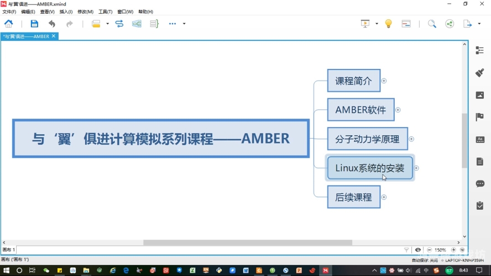Insert a new topic using toolbar icon
This screenshot has height=276, width=491.
96,24
